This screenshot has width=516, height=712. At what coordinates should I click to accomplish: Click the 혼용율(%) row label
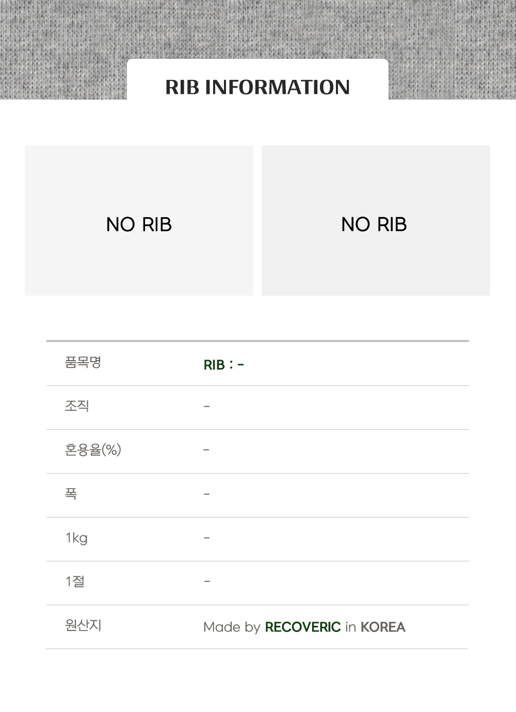click(93, 450)
